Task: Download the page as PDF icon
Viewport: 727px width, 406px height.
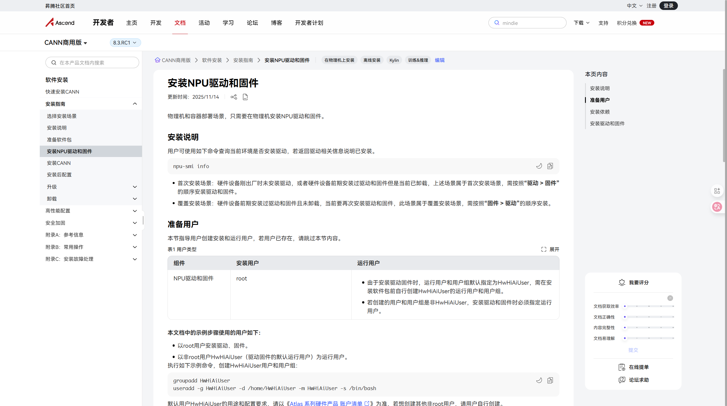Action: click(245, 97)
